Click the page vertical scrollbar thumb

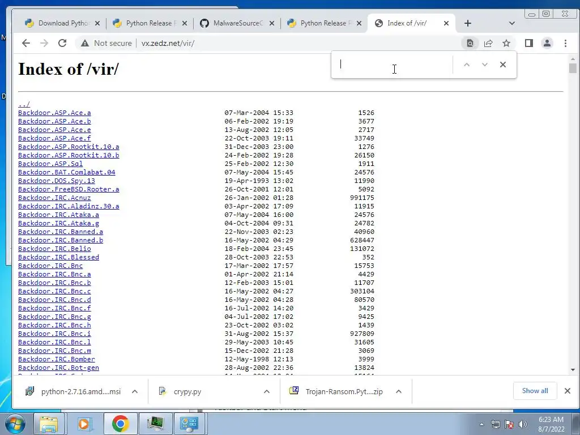tap(573, 69)
